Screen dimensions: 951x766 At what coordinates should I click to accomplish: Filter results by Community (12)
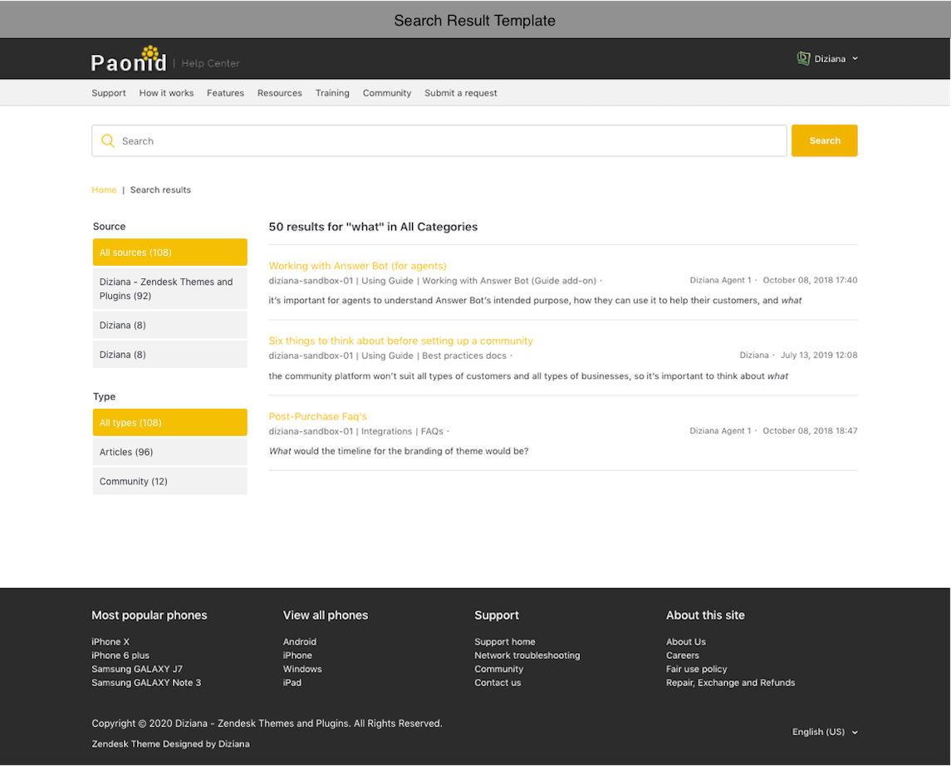pos(169,481)
